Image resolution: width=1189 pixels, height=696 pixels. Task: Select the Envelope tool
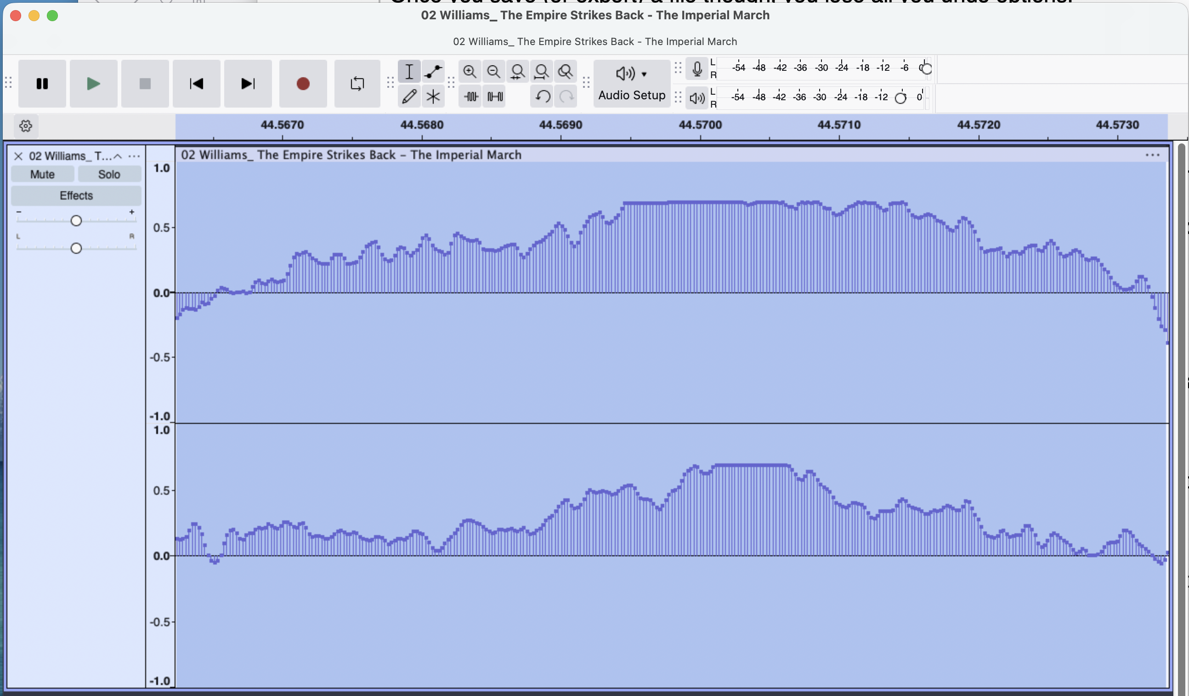pyautogui.click(x=433, y=72)
